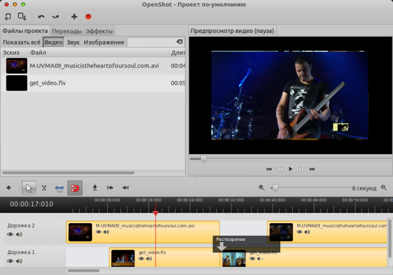The height and width of the screenshot is (275, 393).
Task: Click the red export video button
Action: click(89, 16)
